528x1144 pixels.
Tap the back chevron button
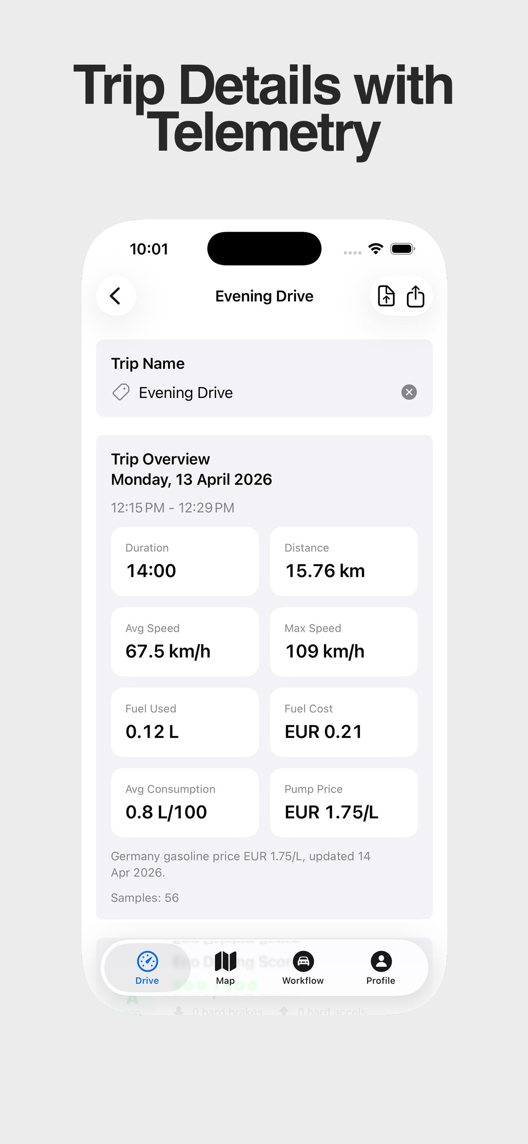click(x=116, y=296)
